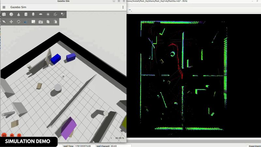Open the grid snap settings icon
The image size is (261, 147).
click(33, 22)
